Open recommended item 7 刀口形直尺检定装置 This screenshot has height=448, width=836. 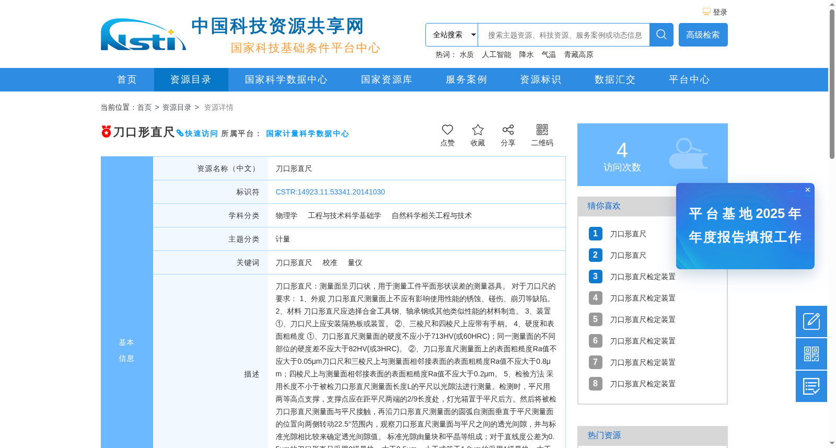tap(643, 362)
